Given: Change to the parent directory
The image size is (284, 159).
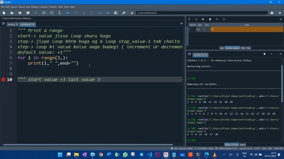Looking at the screenshot, I should [280, 13].
